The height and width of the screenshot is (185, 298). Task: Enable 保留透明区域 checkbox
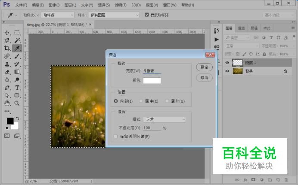[115, 136]
